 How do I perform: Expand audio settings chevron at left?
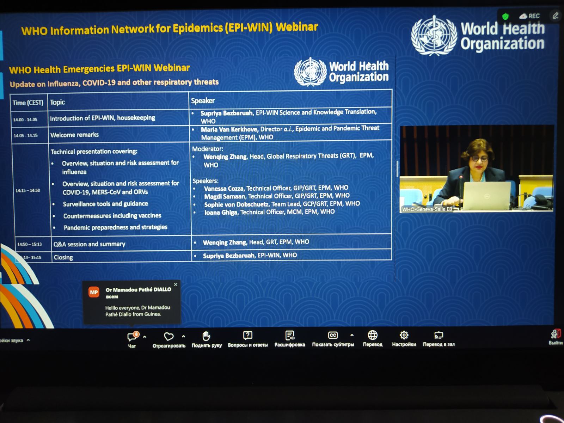[x=28, y=340]
